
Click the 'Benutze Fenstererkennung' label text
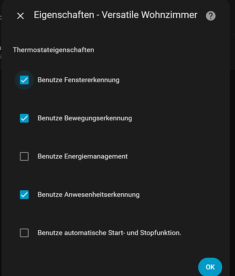coord(78,80)
